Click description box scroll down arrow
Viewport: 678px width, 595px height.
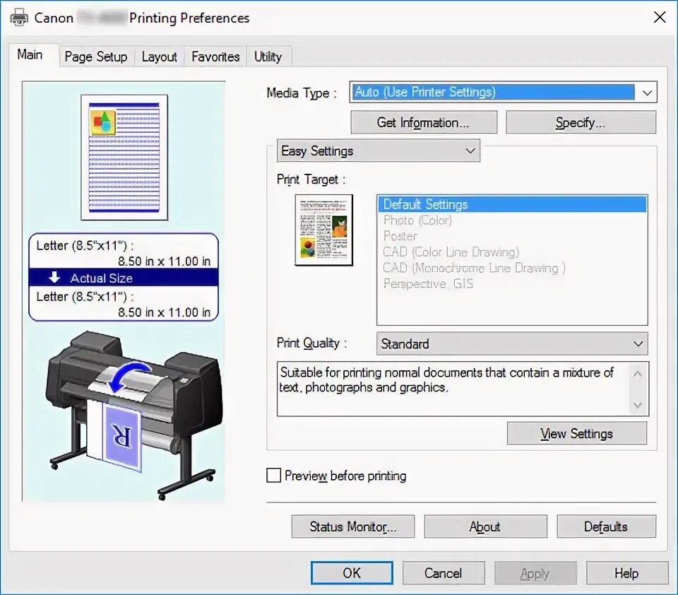pos(638,405)
